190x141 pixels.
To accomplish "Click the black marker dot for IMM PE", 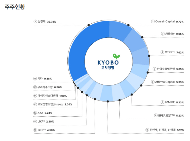I will click(132, 95).
